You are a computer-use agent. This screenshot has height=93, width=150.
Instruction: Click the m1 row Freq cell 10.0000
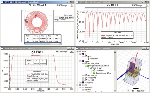(35, 39)
